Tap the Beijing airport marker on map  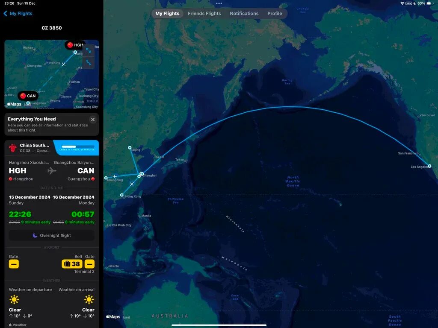pyautogui.click(x=130, y=147)
